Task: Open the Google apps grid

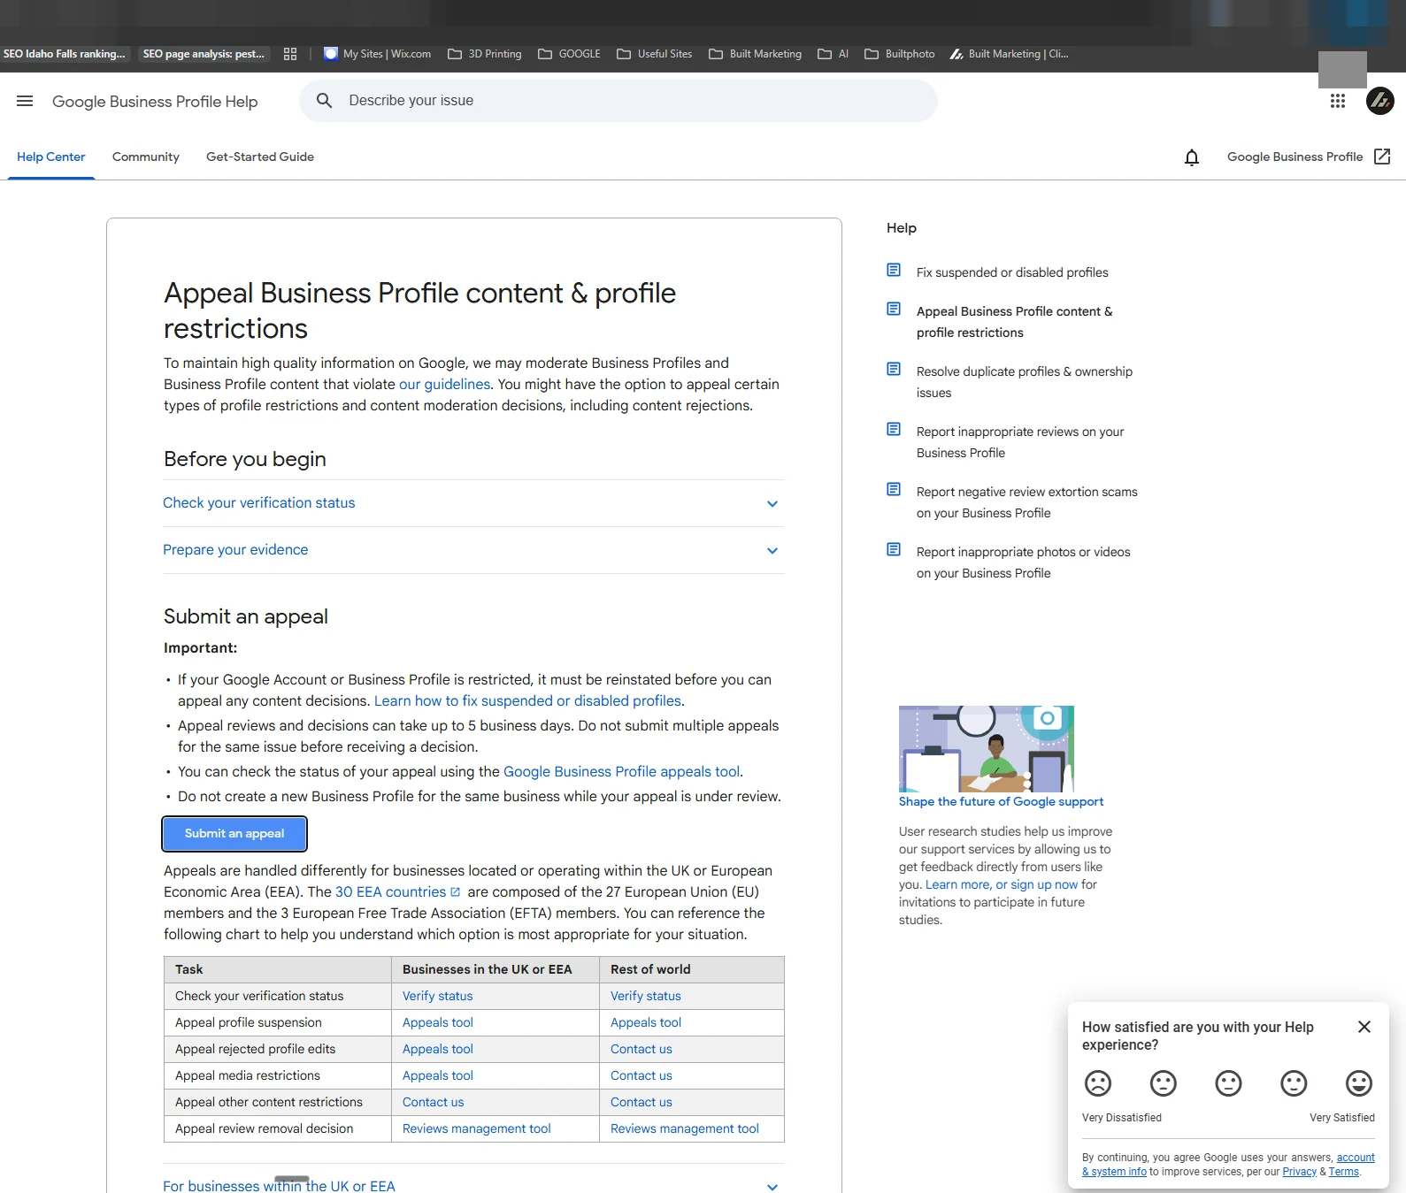Action: (x=1338, y=101)
